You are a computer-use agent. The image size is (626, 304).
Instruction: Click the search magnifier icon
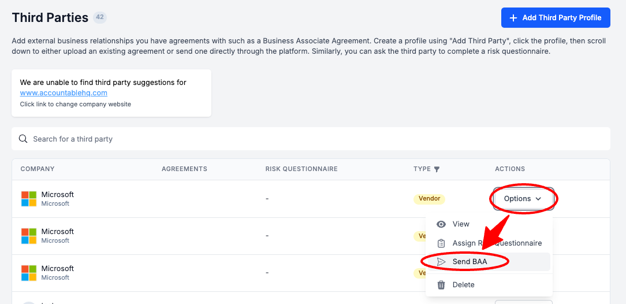tap(24, 139)
